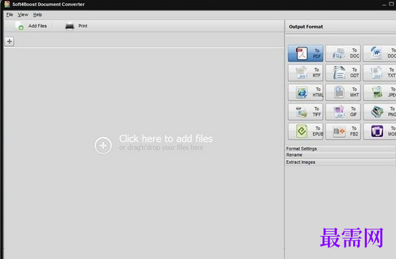The image size is (396, 259).
Task: Select the To MOBI format
Action: tap(379, 131)
